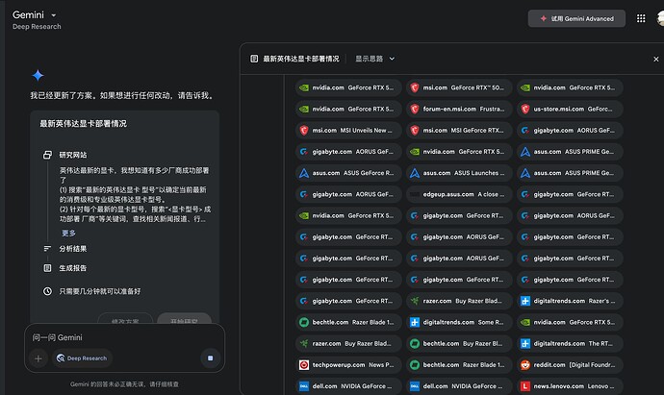The width and height of the screenshot is (664, 395).
Task: Click the Deep Research label under Gemini
Action: click(x=37, y=27)
